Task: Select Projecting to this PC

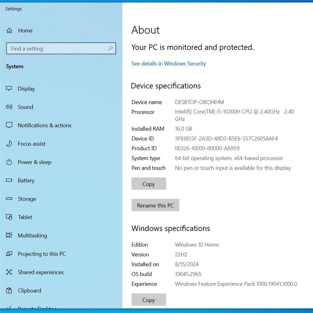Action: pos(42,254)
